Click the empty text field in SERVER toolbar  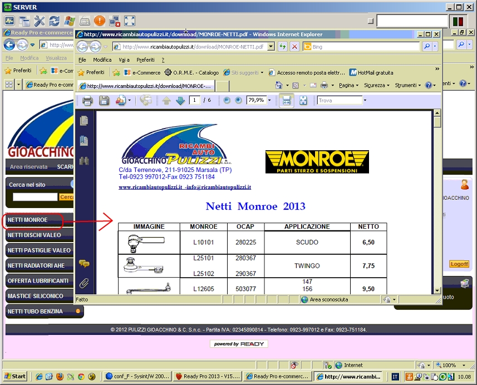click(412, 21)
